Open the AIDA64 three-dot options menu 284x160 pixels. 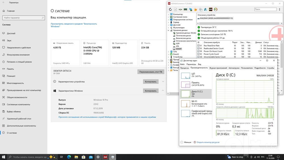(280, 9)
